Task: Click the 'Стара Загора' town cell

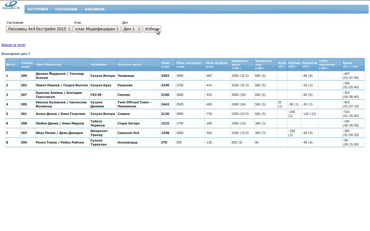Action: point(138,123)
